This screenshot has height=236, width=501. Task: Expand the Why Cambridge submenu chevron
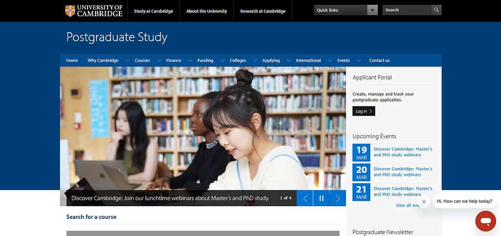coord(127,60)
